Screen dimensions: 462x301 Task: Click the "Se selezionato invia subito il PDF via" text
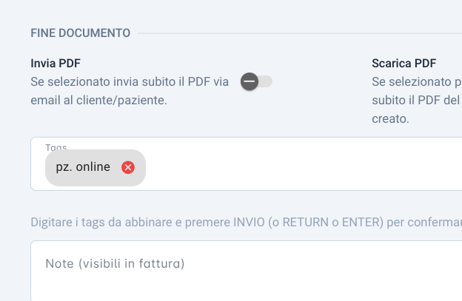(130, 82)
